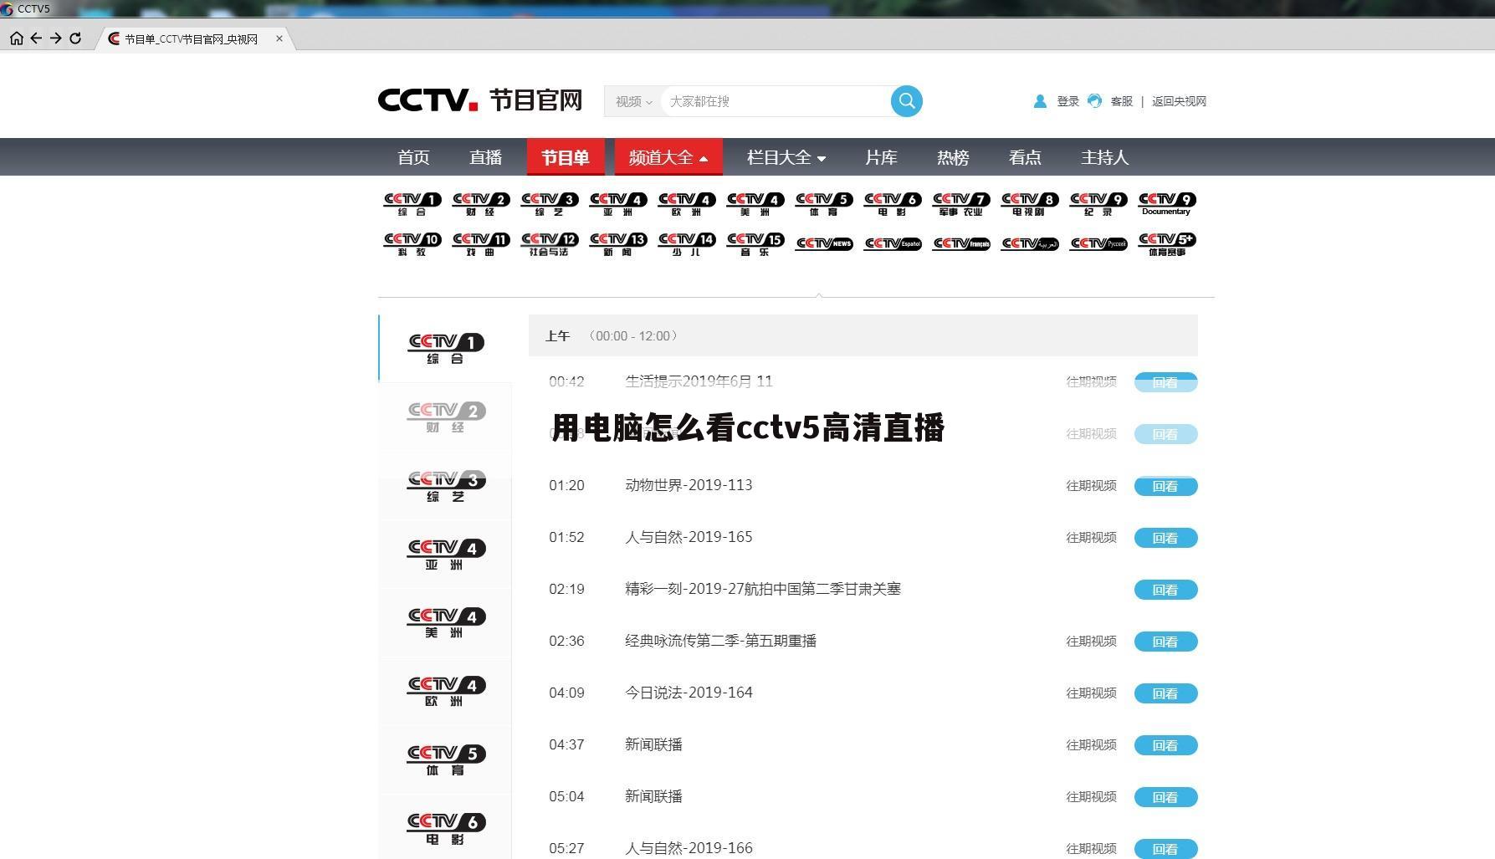Viewport: 1495px width, 859px height.
Task: Open 片库 in the navigation bar
Action: tap(881, 157)
